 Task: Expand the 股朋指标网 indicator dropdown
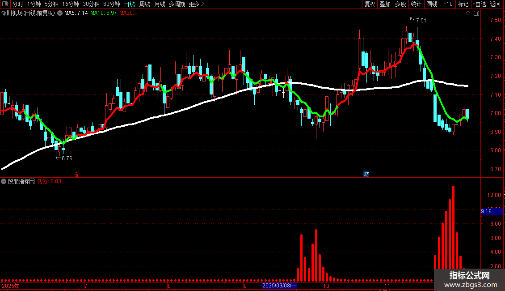[4, 182]
